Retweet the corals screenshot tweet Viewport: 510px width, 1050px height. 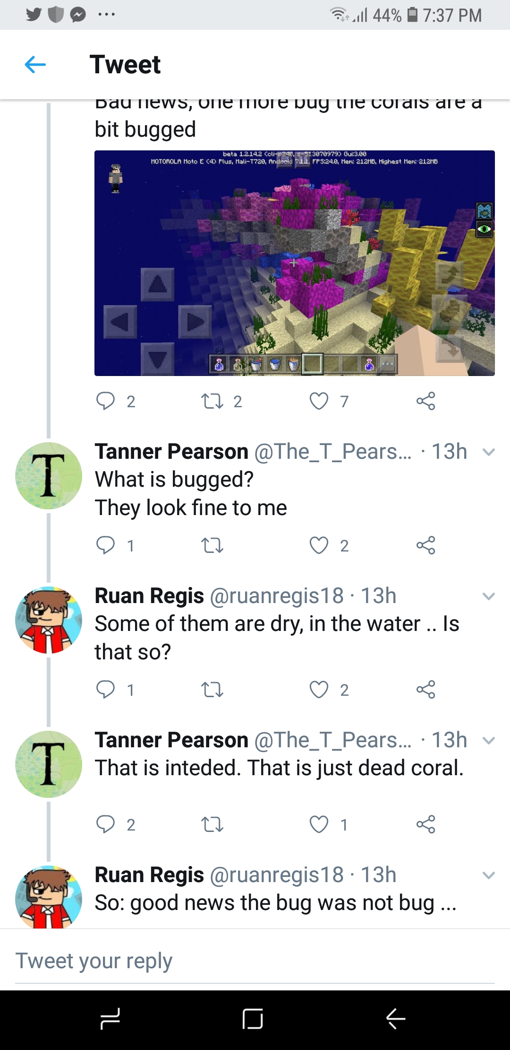tap(212, 401)
